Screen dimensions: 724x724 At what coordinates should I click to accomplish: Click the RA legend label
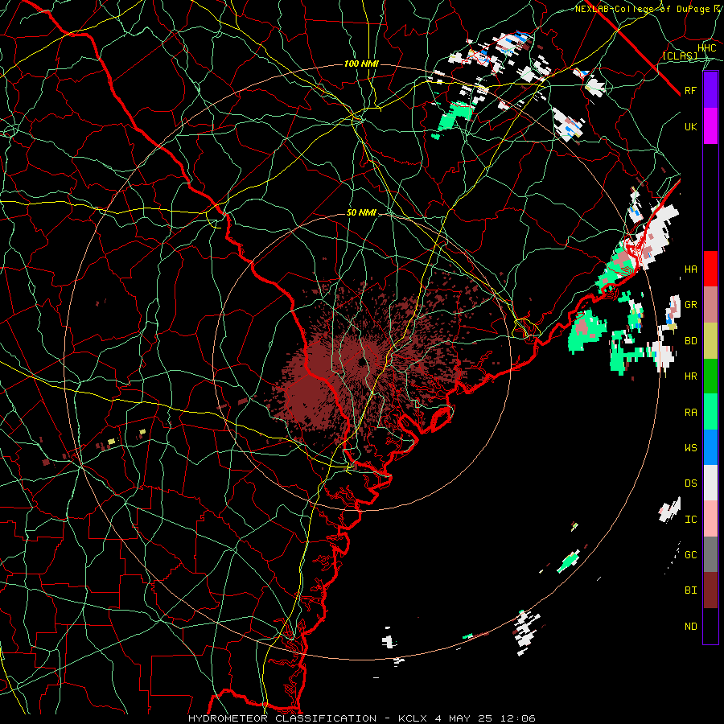[x=691, y=413]
